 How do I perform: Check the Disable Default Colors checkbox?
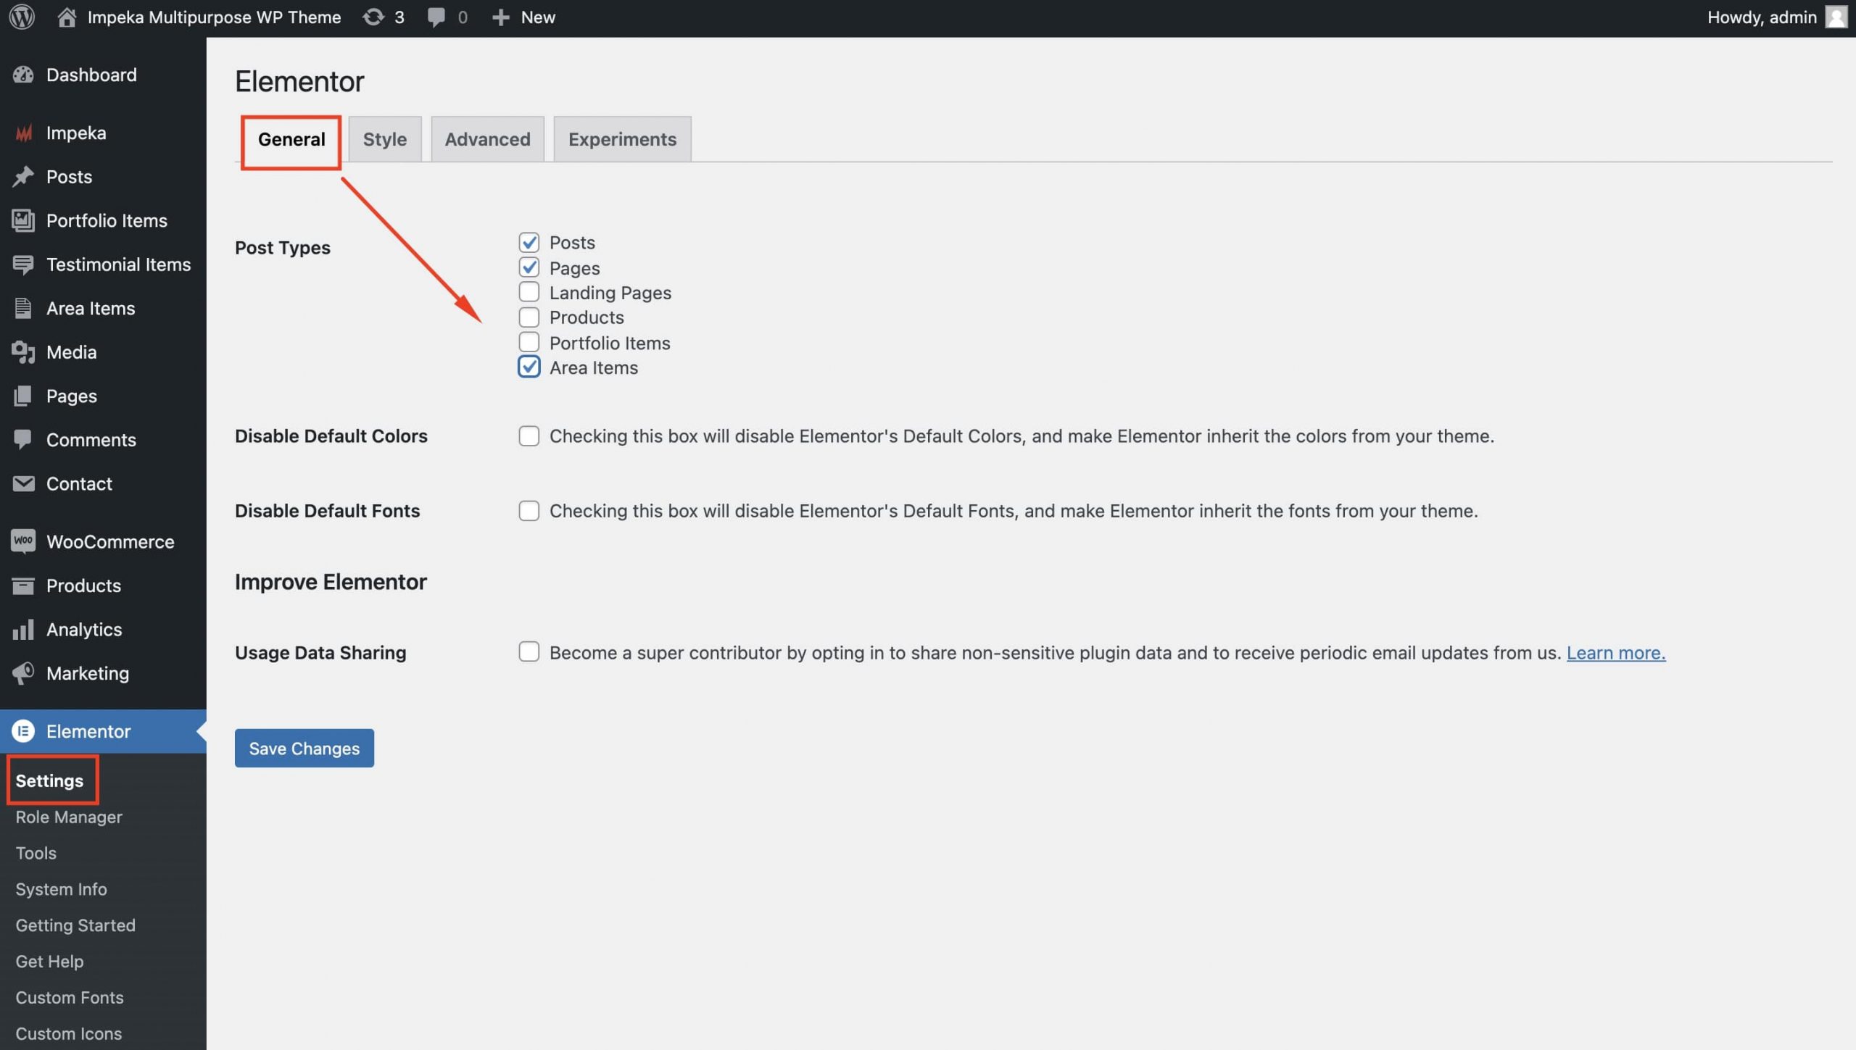point(529,436)
